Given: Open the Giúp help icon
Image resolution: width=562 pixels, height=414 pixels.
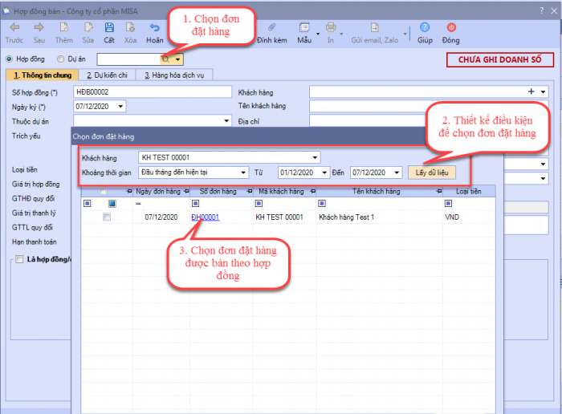Looking at the screenshot, I should [424, 28].
